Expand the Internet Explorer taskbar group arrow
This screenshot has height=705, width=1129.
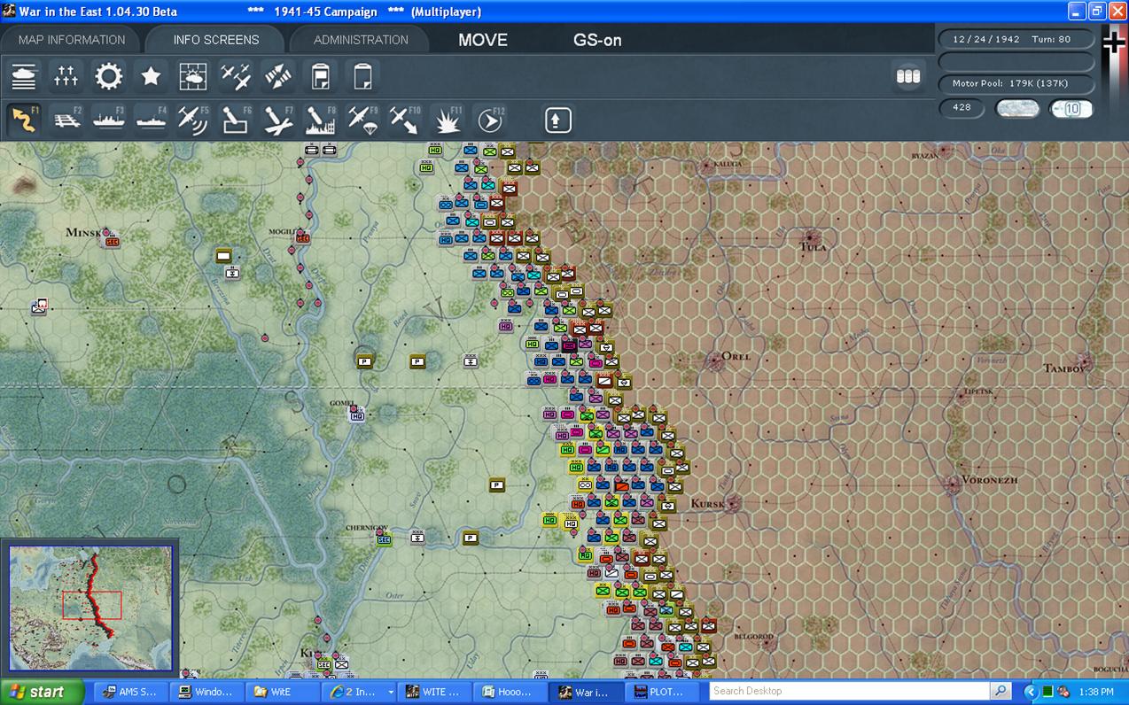click(391, 692)
